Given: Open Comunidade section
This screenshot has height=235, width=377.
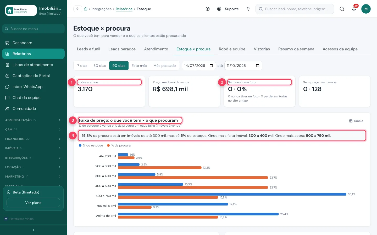Looking at the screenshot, I should coord(33,109).
